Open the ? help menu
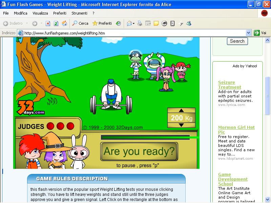271x203 pixels. 93,13
